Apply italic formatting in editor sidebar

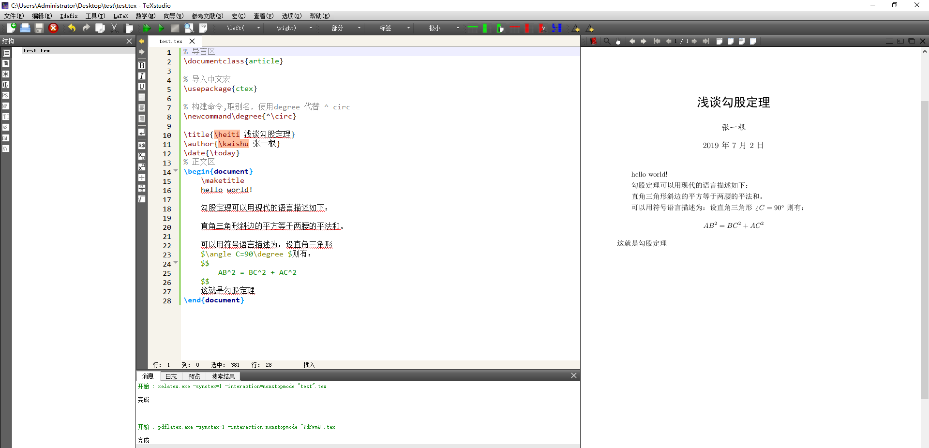coord(142,76)
